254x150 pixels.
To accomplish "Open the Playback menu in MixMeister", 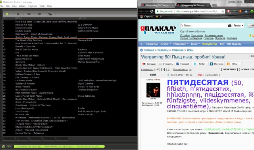I will tap(33, 6).
